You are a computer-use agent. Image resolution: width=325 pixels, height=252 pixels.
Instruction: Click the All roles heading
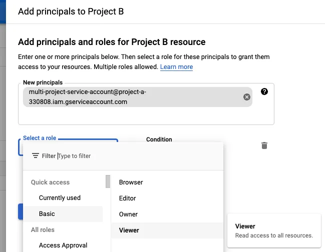43,229
